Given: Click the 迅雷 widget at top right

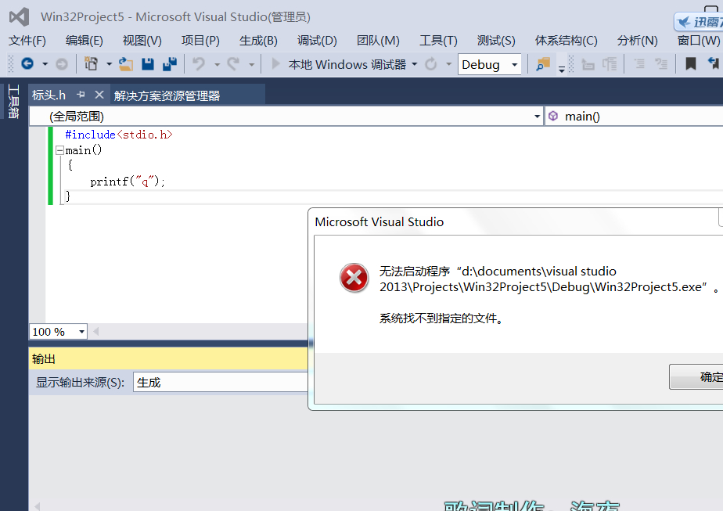Looking at the screenshot, I should pyautogui.click(x=699, y=22).
